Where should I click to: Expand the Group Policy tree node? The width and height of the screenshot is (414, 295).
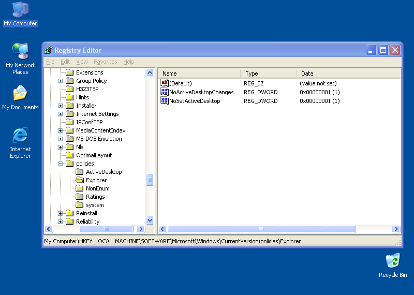60,81
